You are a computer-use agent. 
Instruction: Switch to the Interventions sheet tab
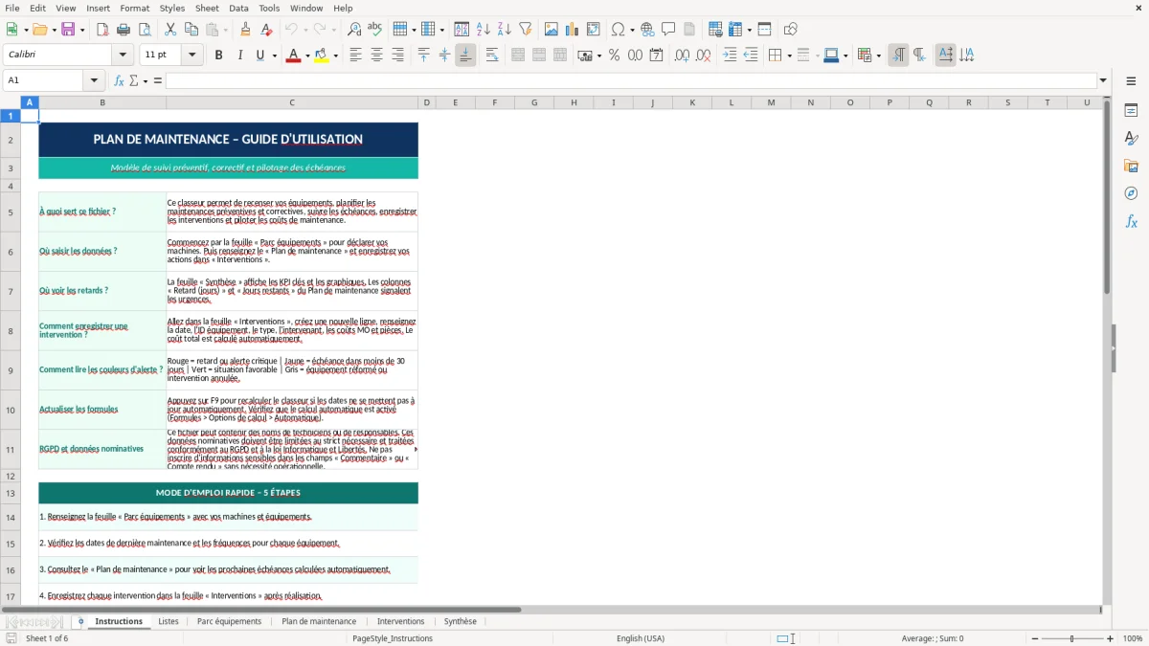point(400,621)
